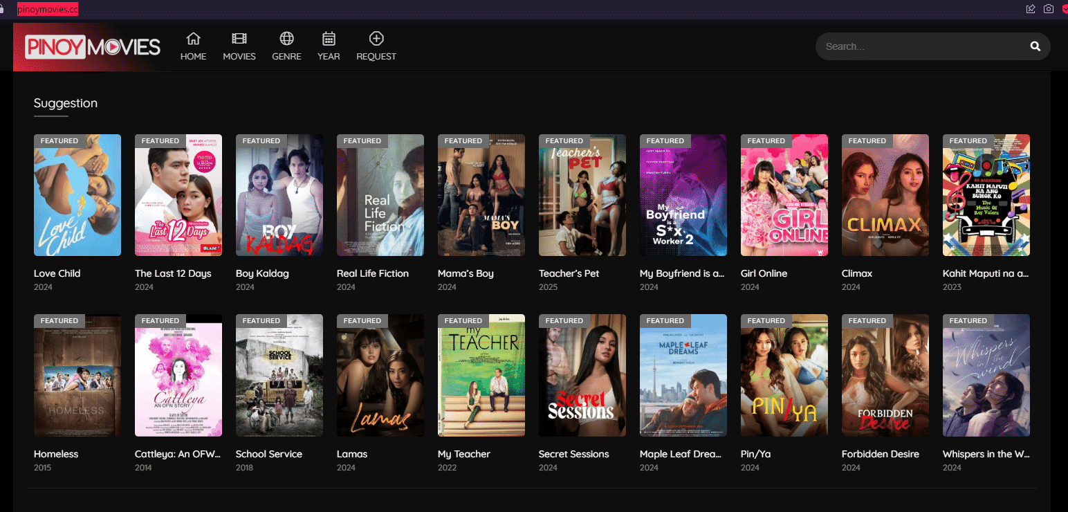Click the 2015 year under Homeless
Image resolution: width=1068 pixels, height=512 pixels.
pos(43,468)
